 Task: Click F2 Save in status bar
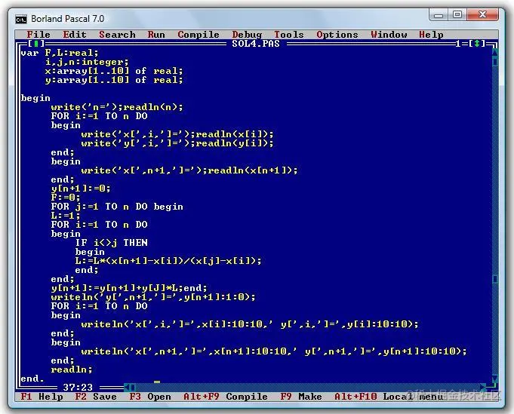[96, 397]
